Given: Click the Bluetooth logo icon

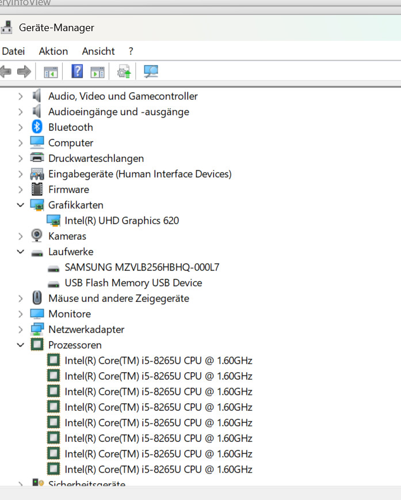Looking at the screenshot, I should pos(37,127).
